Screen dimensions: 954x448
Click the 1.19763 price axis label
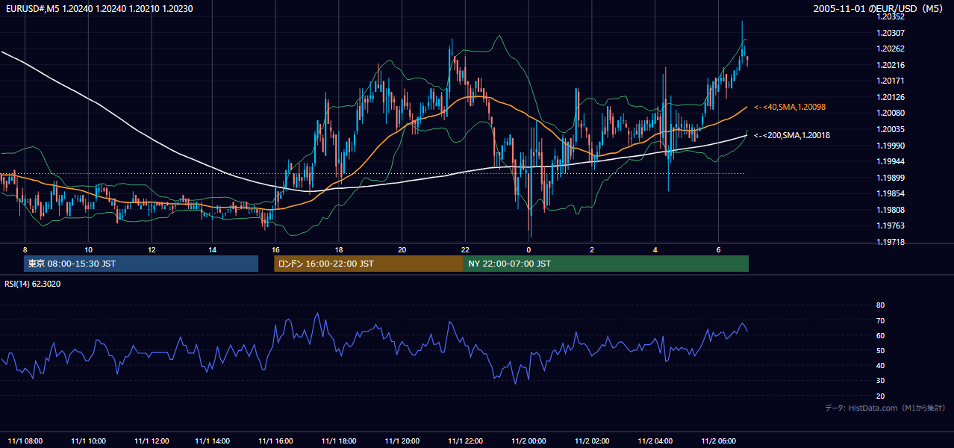coord(891,225)
